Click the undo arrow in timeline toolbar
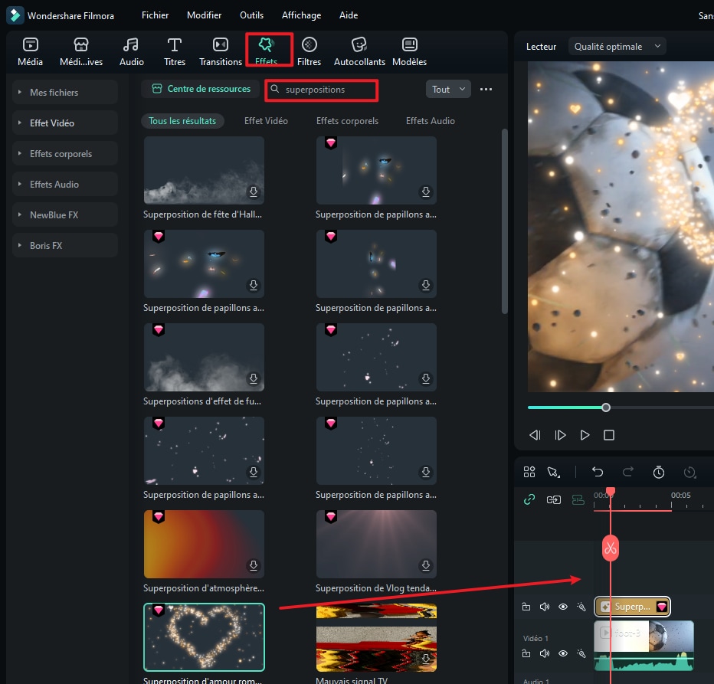Screen dimensions: 714x684 pos(598,473)
